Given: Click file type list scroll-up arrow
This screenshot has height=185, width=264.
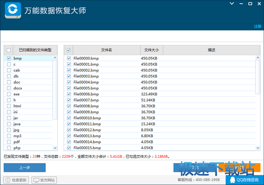Looking at the screenshot, I should point(55,57).
